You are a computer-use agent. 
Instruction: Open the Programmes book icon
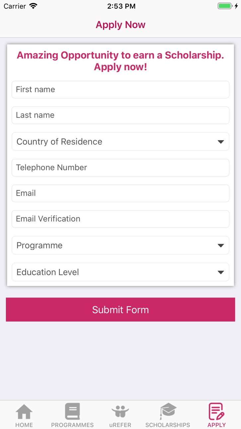(72, 412)
